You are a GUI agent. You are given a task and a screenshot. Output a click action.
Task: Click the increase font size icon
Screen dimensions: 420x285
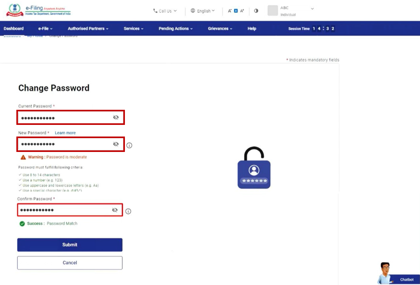pyautogui.click(x=242, y=11)
